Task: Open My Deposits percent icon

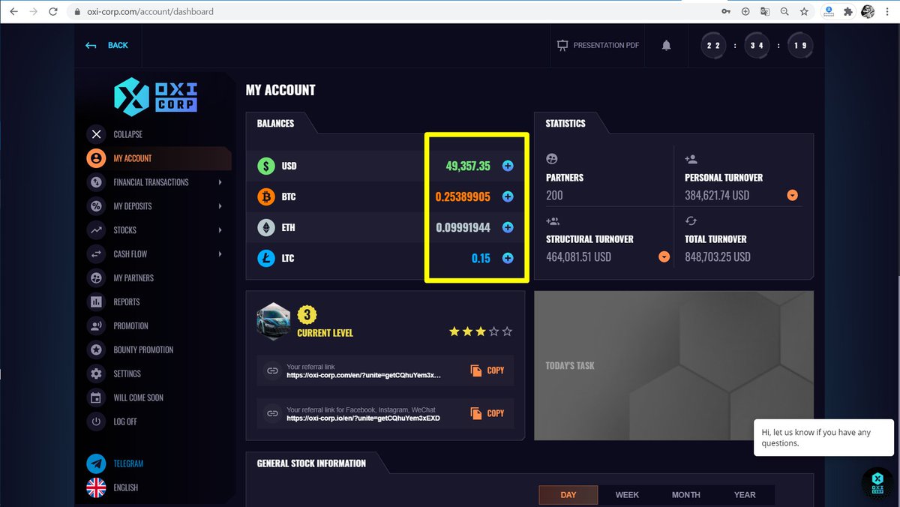Action: pyautogui.click(x=96, y=206)
